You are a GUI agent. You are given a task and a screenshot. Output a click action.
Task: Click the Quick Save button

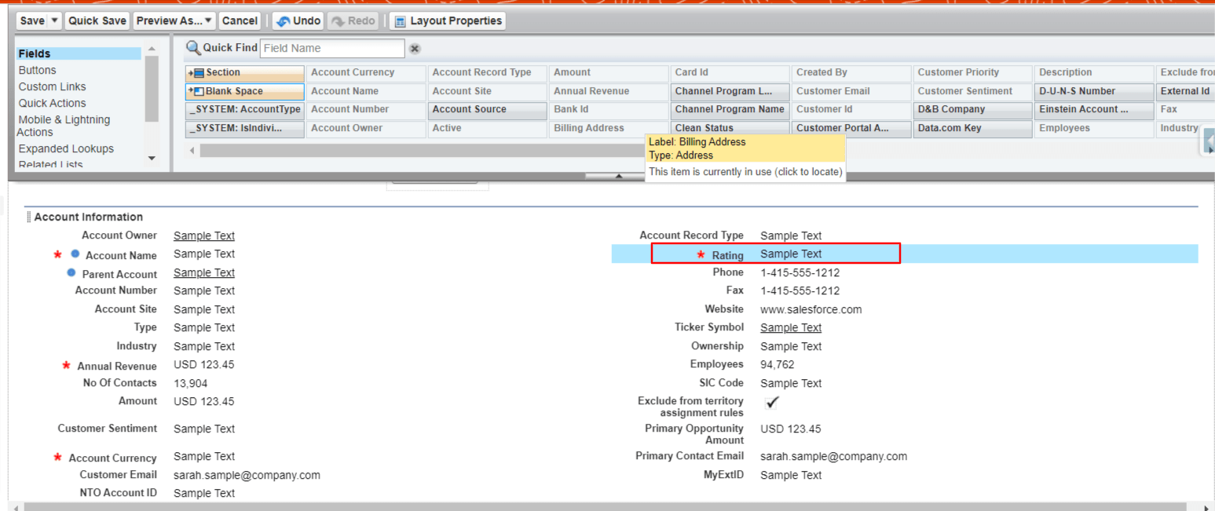point(97,21)
